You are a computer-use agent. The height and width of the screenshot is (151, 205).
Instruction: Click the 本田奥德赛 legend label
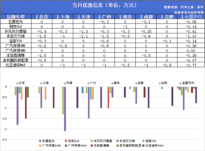101,145
